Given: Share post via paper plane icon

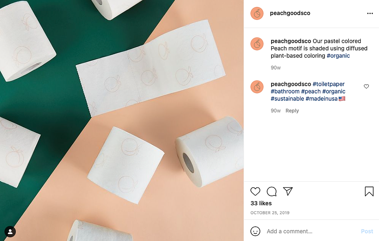Looking at the screenshot, I should (288, 191).
